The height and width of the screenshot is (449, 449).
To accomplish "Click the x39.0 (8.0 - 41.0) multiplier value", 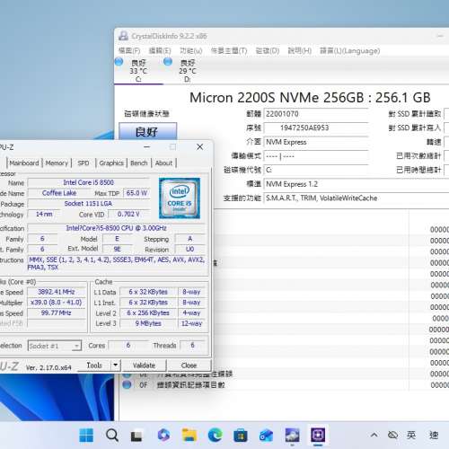I will click(x=57, y=303).
